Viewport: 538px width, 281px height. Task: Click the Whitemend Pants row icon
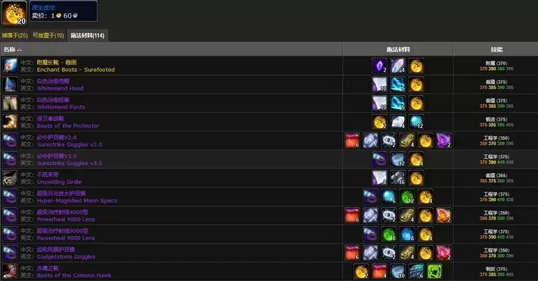10,103
